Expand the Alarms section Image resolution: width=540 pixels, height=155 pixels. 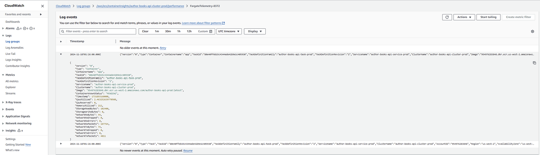(3, 28)
